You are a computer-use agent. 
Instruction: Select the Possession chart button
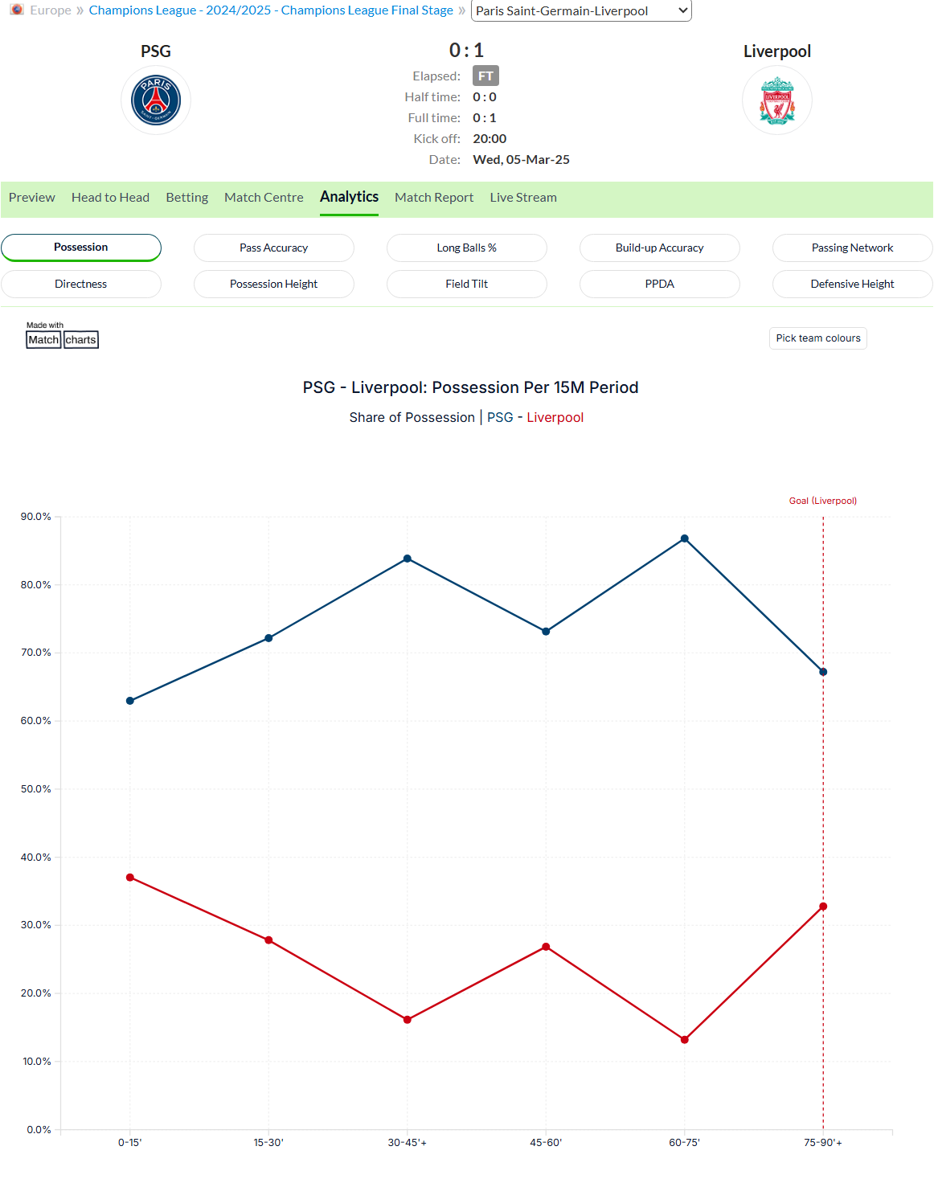coord(81,248)
